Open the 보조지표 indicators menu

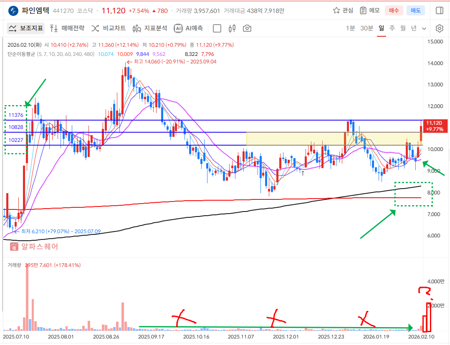point(26,28)
